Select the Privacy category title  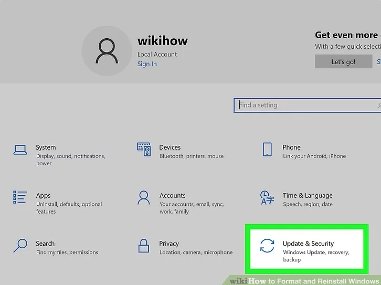(x=169, y=244)
